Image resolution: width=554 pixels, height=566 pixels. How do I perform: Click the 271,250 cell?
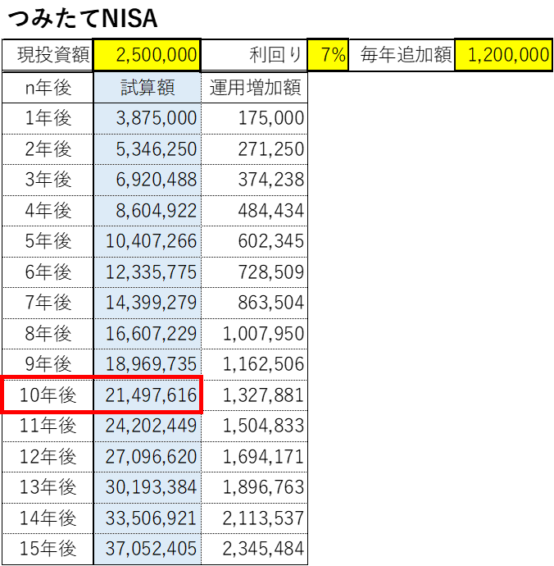click(254, 149)
